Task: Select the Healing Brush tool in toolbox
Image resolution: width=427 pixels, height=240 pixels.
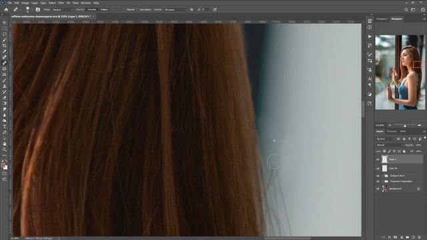Action: 5,63
